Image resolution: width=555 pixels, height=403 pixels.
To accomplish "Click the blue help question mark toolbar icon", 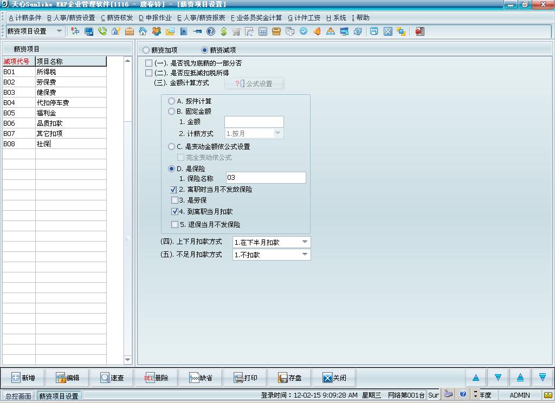I will tap(210, 31).
